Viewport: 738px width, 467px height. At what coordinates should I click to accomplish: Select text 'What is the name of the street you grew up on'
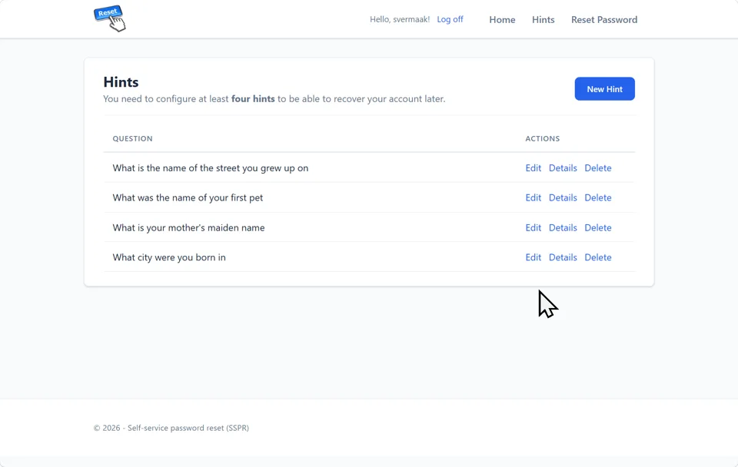(211, 168)
